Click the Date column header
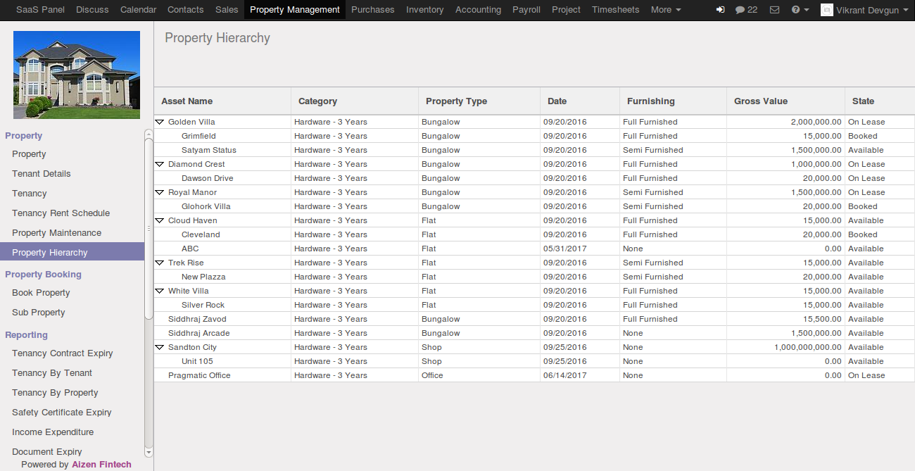915x471 pixels. (580, 101)
